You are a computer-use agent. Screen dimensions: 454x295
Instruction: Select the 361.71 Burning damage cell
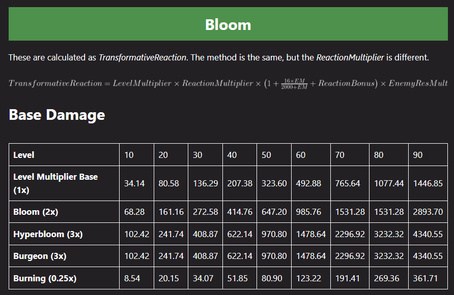pos(428,278)
